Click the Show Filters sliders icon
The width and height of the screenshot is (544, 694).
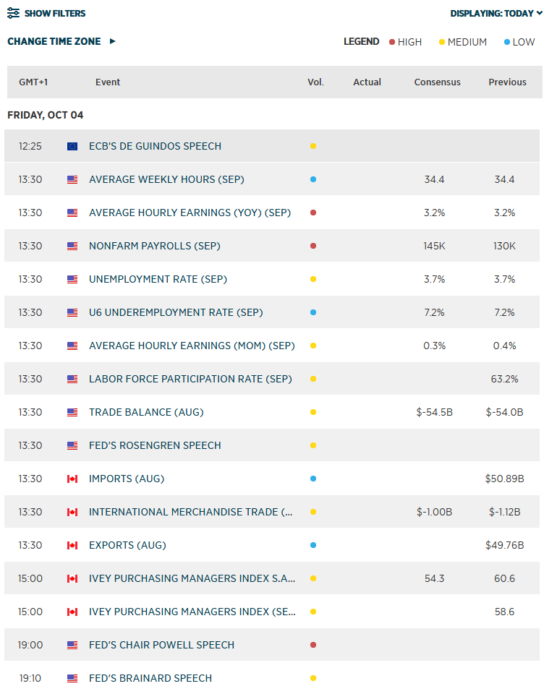(13, 13)
